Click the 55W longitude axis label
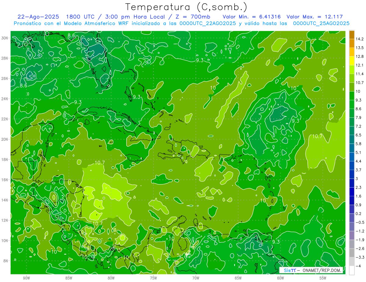 pyautogui.click(x=323, y=278)
